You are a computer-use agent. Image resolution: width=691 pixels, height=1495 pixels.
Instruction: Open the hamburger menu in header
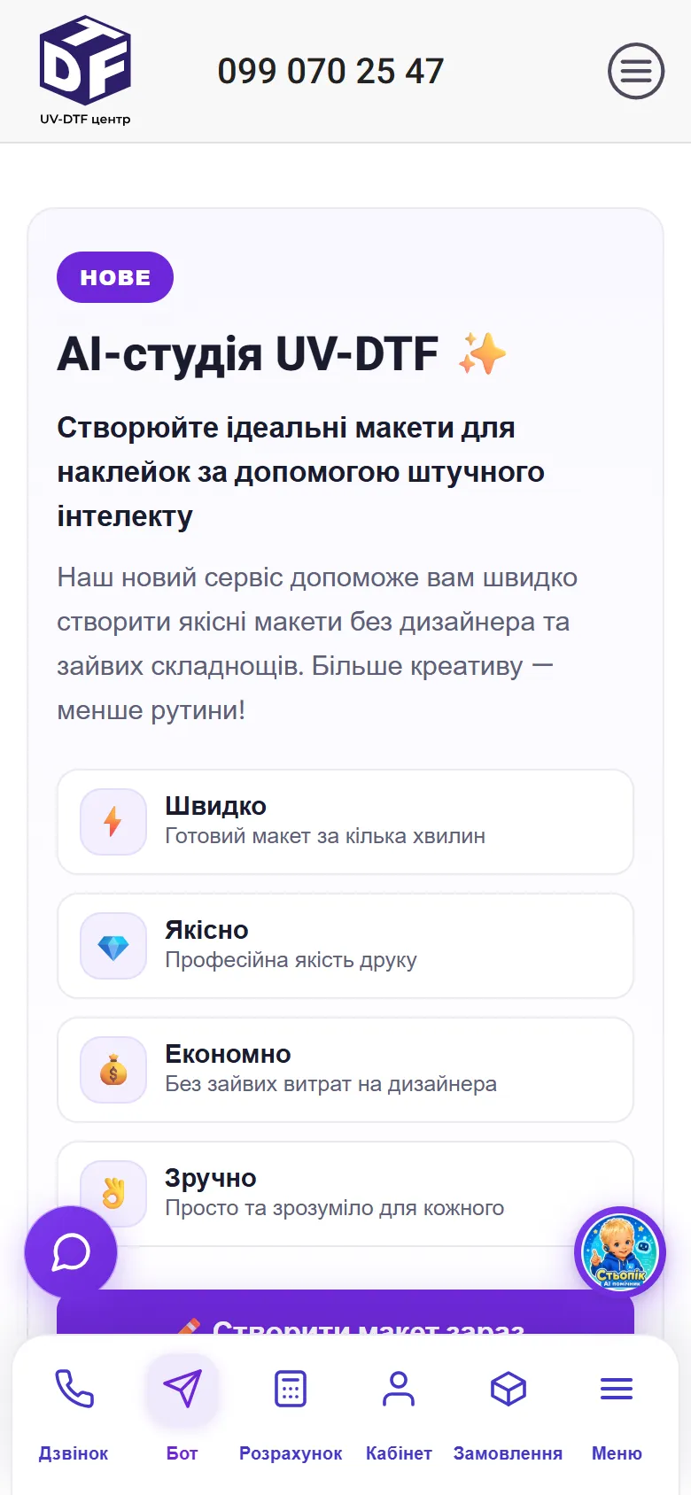(x=636, y=71)
